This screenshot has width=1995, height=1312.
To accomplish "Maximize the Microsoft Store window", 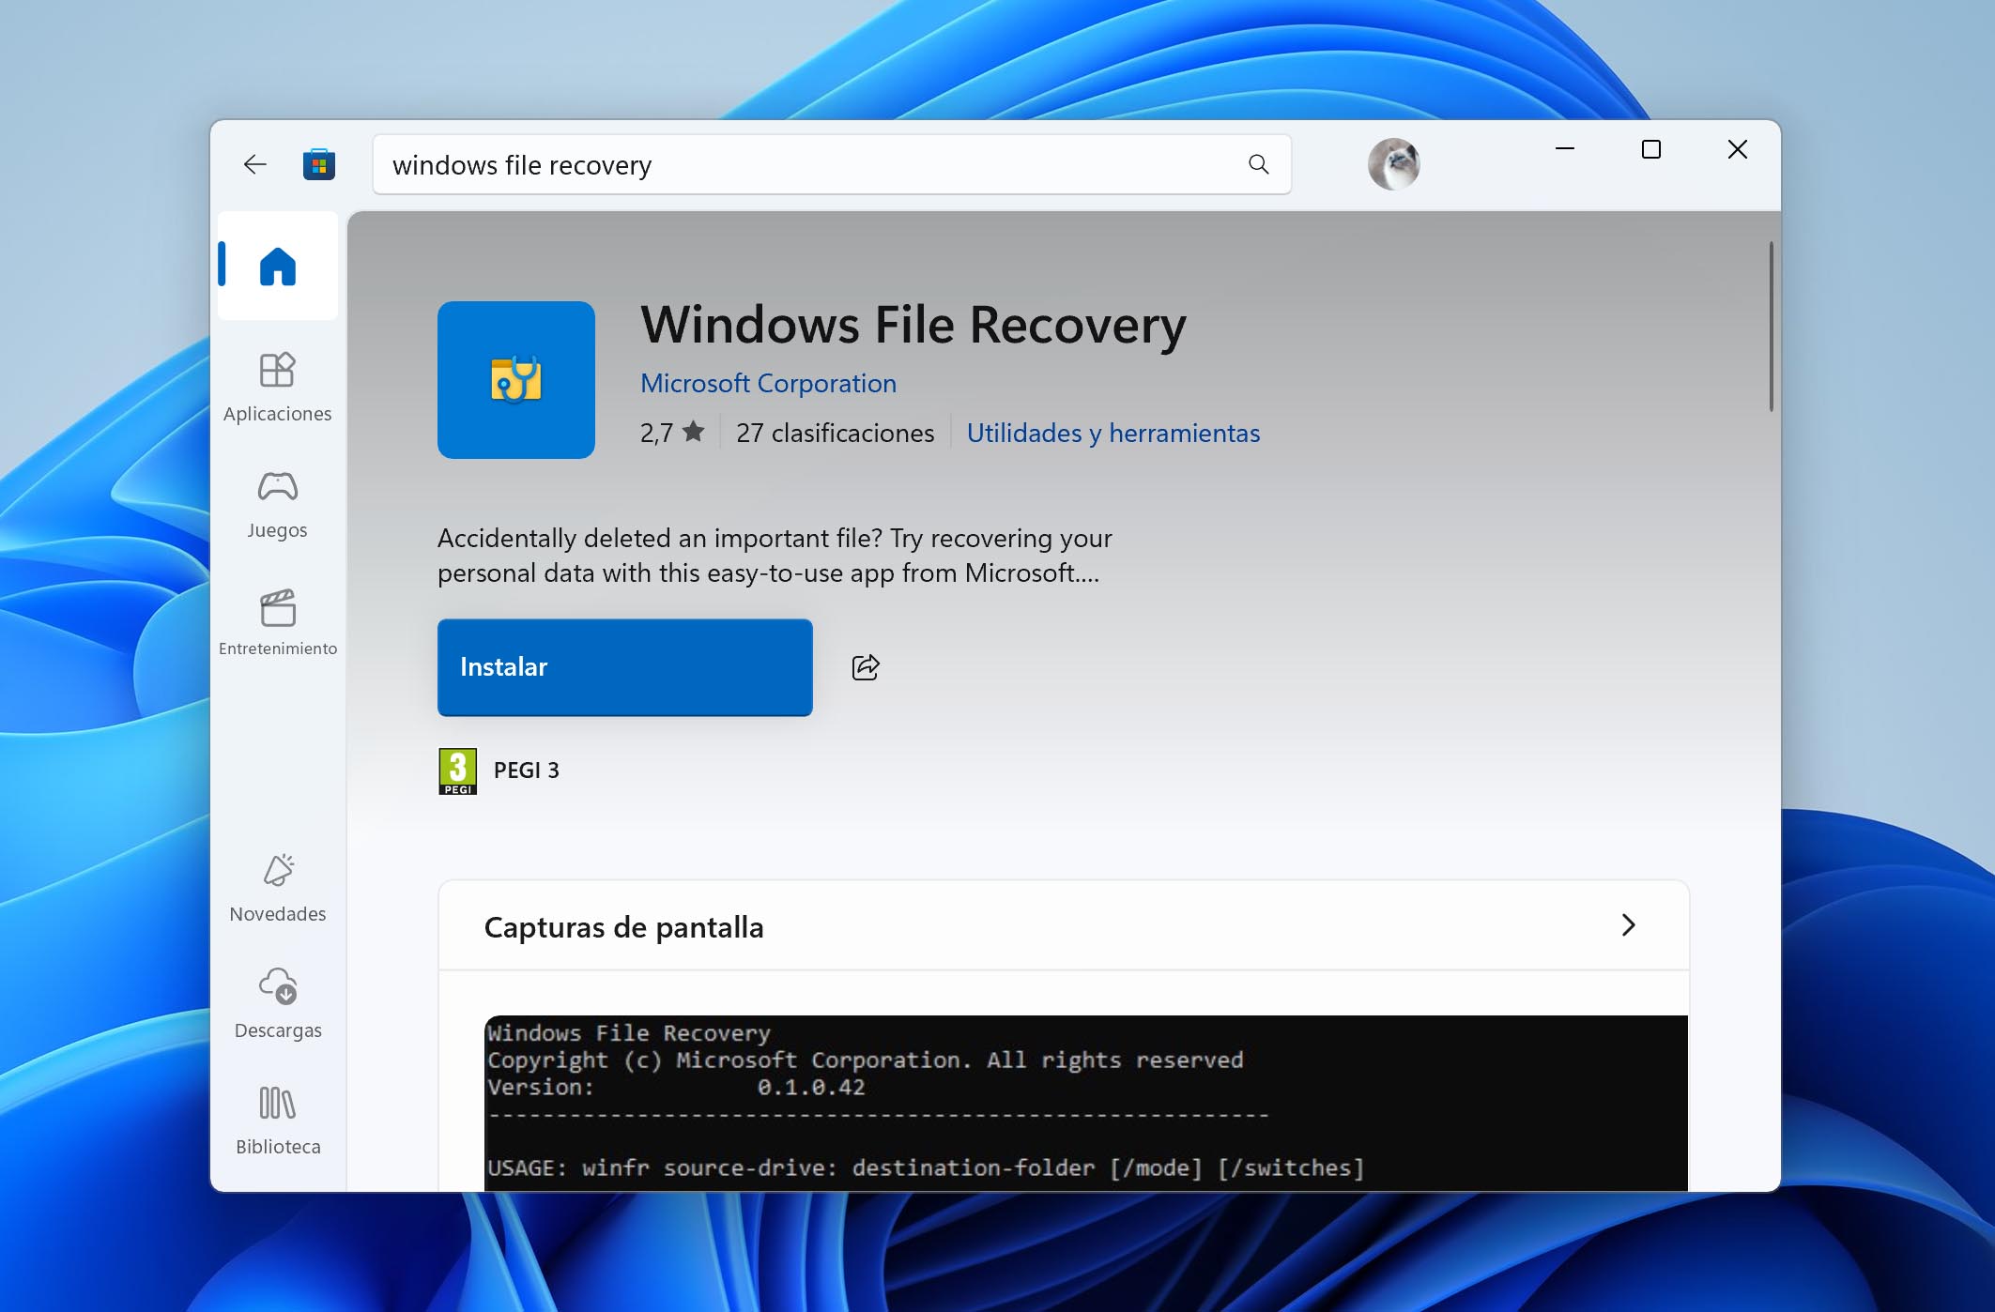I will (x=1651, y=149).
